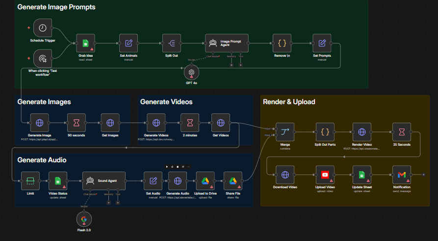Viewport: 438px width, 241px height.
Task: Open the Get Videos node
Action: tap(221, 123)
